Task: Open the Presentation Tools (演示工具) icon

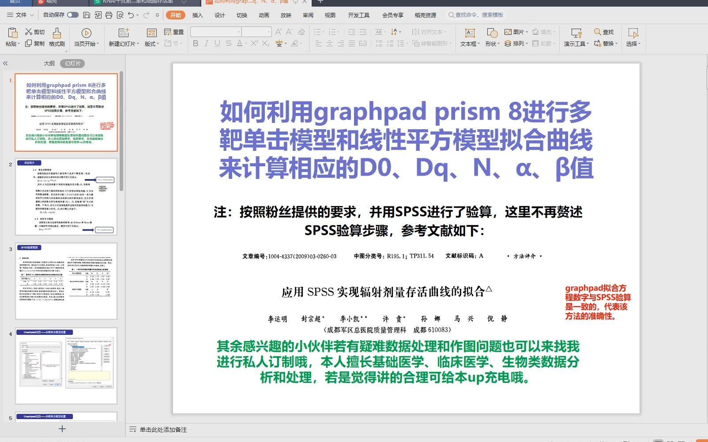Action: click(x=576, y=33)
